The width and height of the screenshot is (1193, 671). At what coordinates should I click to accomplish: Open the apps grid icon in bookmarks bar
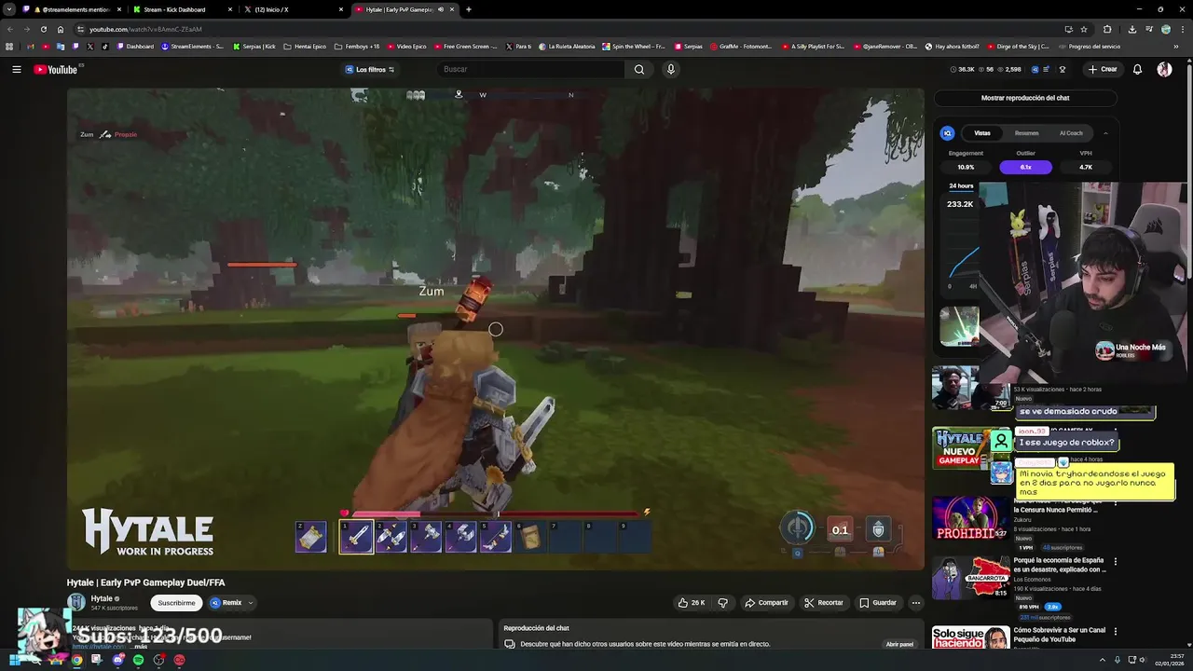tap(9, 46)
